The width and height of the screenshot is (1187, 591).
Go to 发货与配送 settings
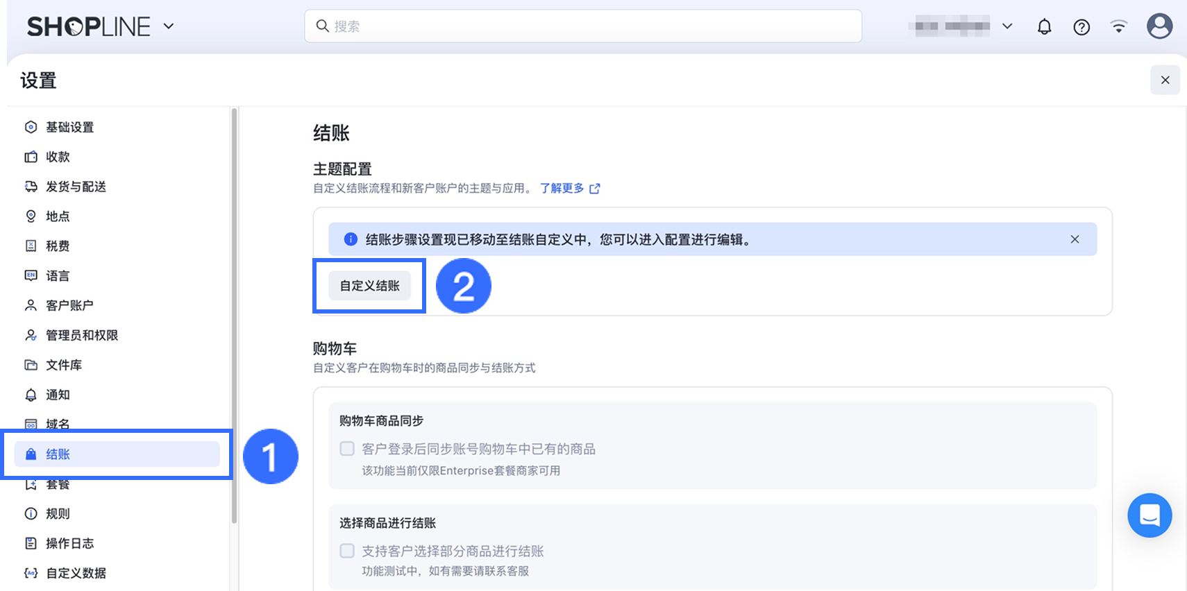(x=76, y=187)
